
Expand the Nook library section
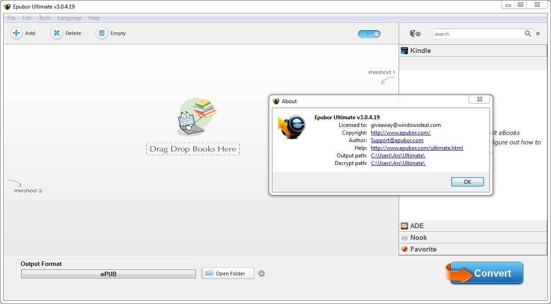click(473, 238)
